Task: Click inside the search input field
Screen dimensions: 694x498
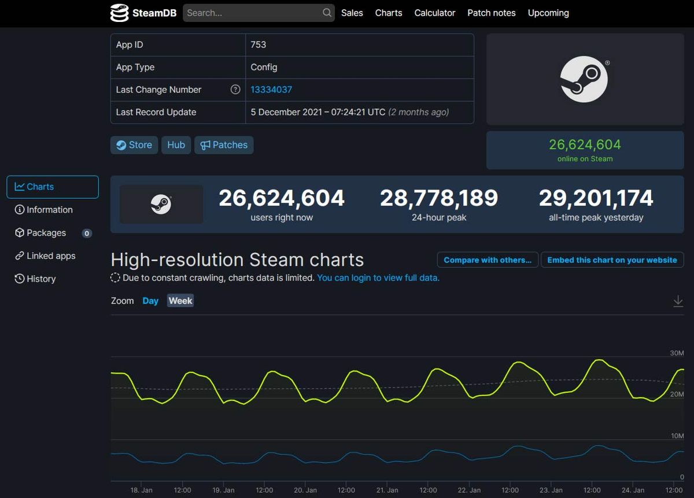Action: click(x=254, y=12)
